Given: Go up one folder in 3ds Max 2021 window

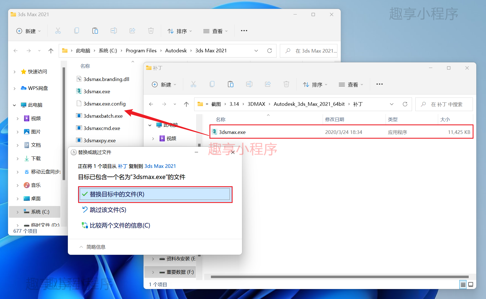Looking at the screenshot, I should click(51, 51).
